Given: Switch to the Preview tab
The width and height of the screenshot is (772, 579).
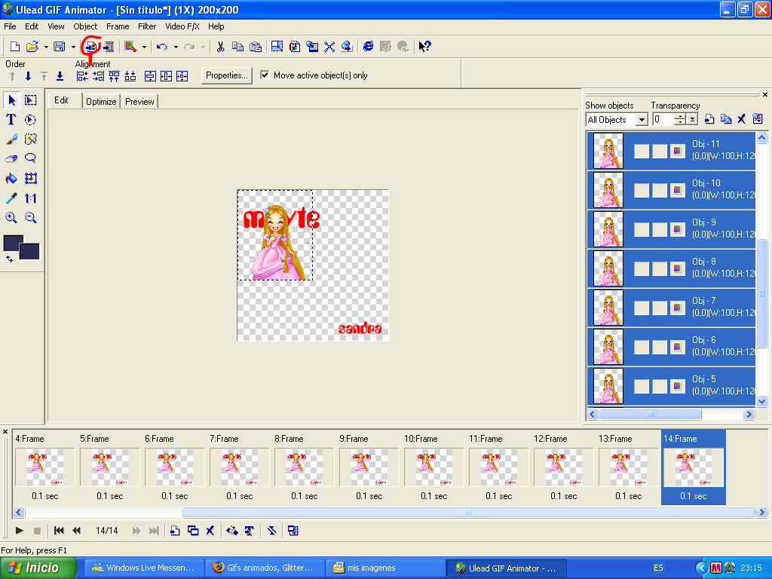Looking at the screenshot, I should 139,102.
